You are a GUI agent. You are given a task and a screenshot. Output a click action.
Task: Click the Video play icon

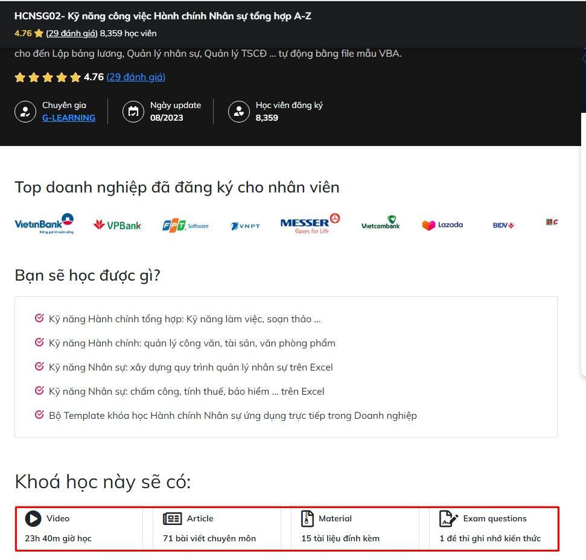pos(33,518)
